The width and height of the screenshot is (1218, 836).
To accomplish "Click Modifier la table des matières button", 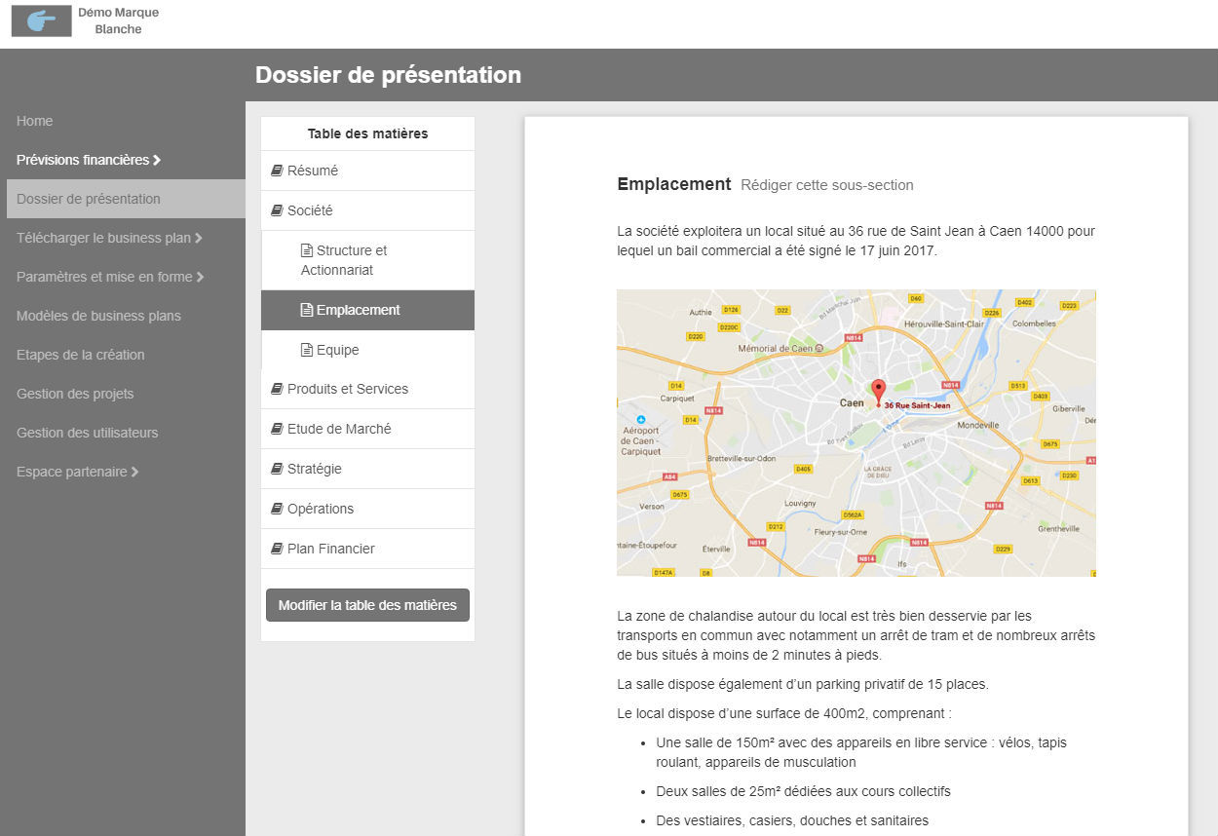I will [367, 605].
